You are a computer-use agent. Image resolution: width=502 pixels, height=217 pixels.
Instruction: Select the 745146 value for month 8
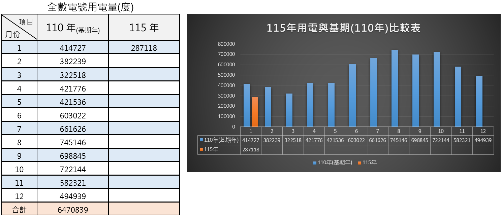pyautogui.click(x=72, y=142)
